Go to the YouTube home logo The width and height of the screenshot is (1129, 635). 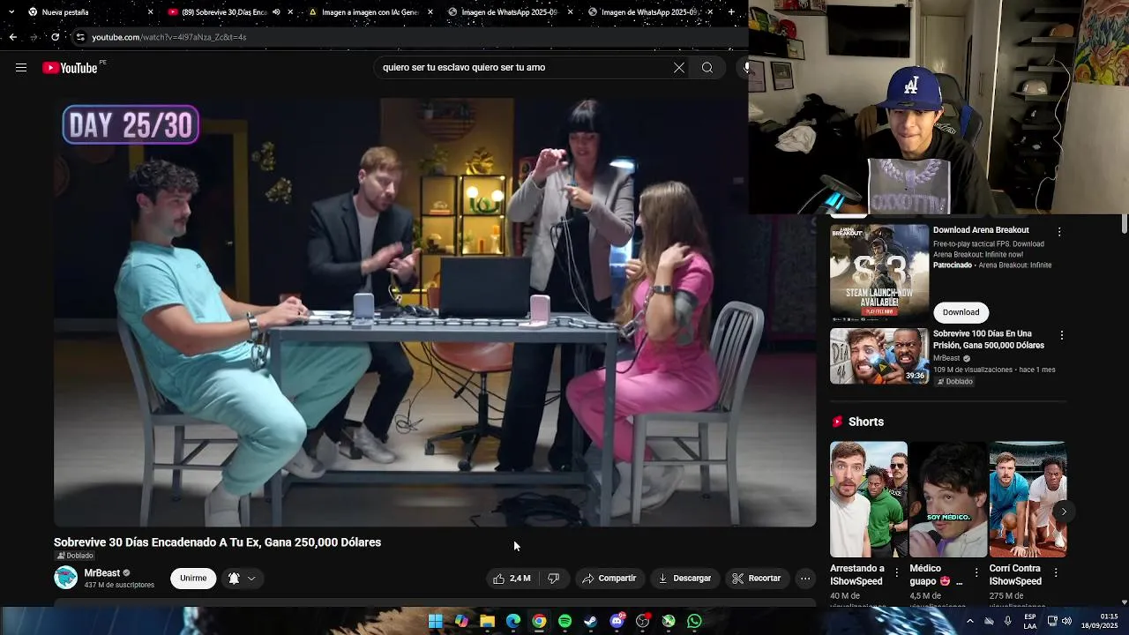71,68
